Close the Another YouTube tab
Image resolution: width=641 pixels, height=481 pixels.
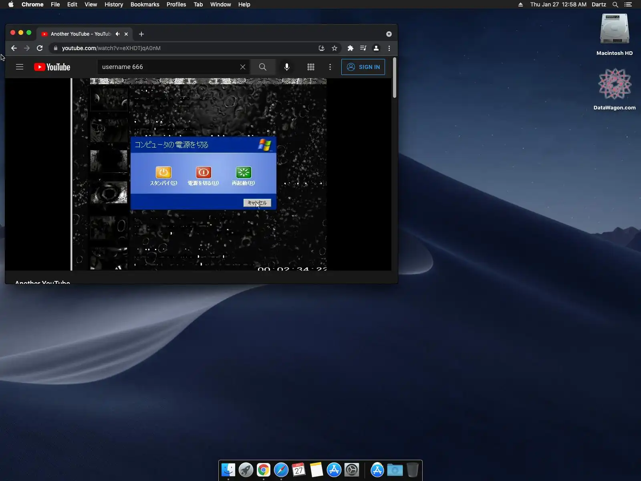(x=126, y=34)
